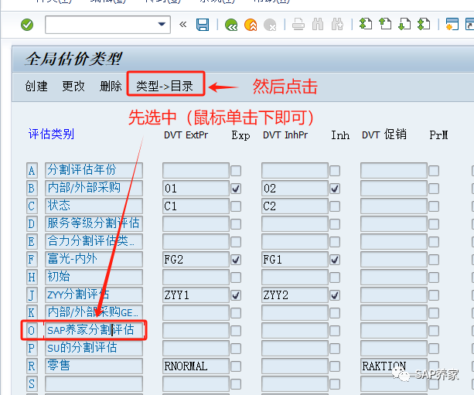Uncheck Inh checkbox for row J

pyautogui.click(x=335, y=295)
